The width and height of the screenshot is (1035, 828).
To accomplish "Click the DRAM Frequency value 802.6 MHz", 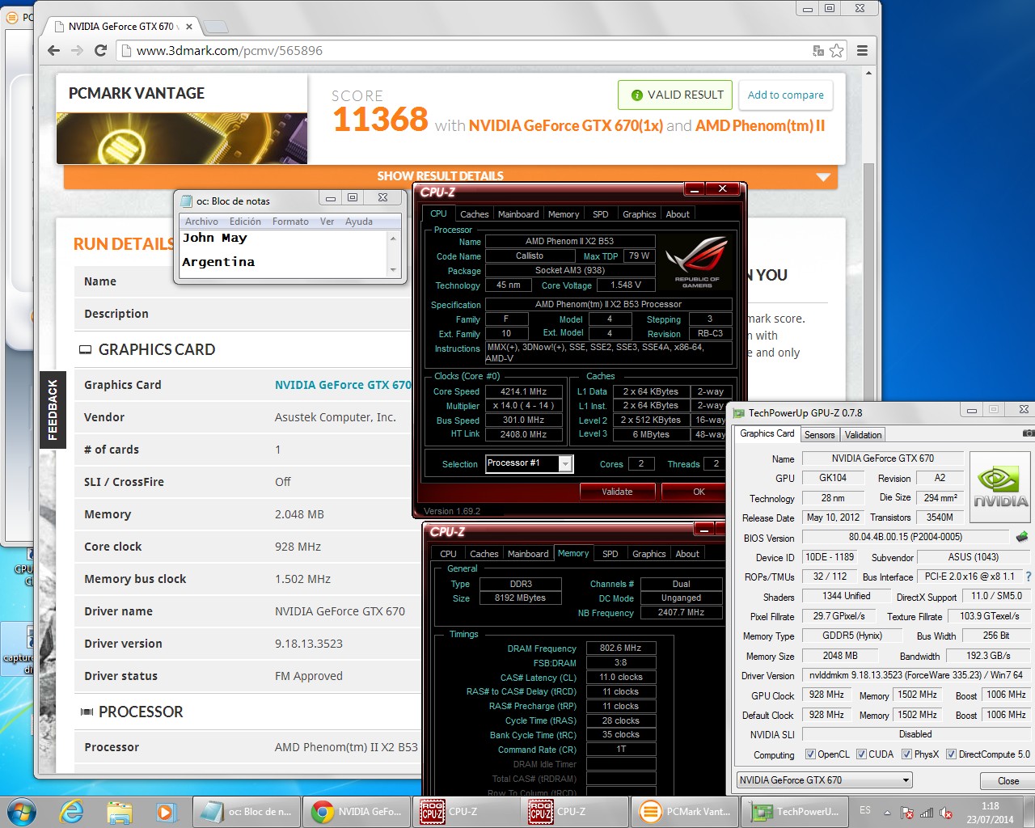I will 620,648.
